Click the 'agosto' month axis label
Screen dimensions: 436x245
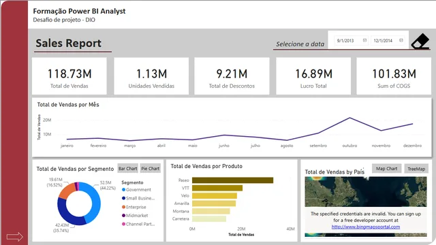pyautogui.click(x=287, y=146)
